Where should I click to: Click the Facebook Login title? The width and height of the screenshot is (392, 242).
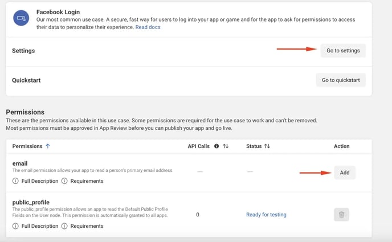point(58,12)
